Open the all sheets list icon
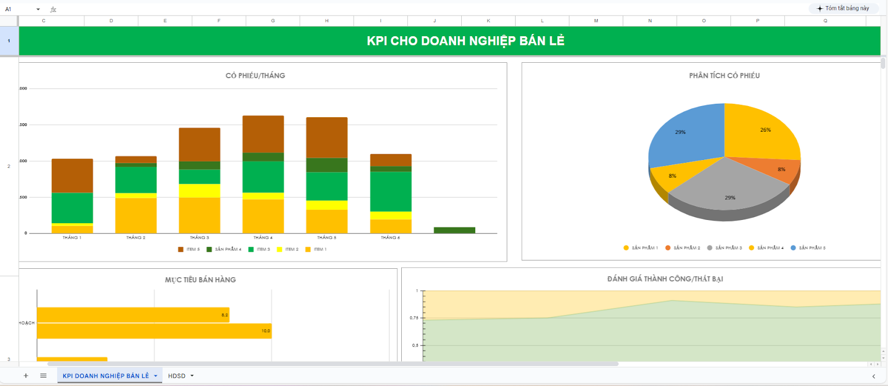The image size is (888, 386). point(43,376)
